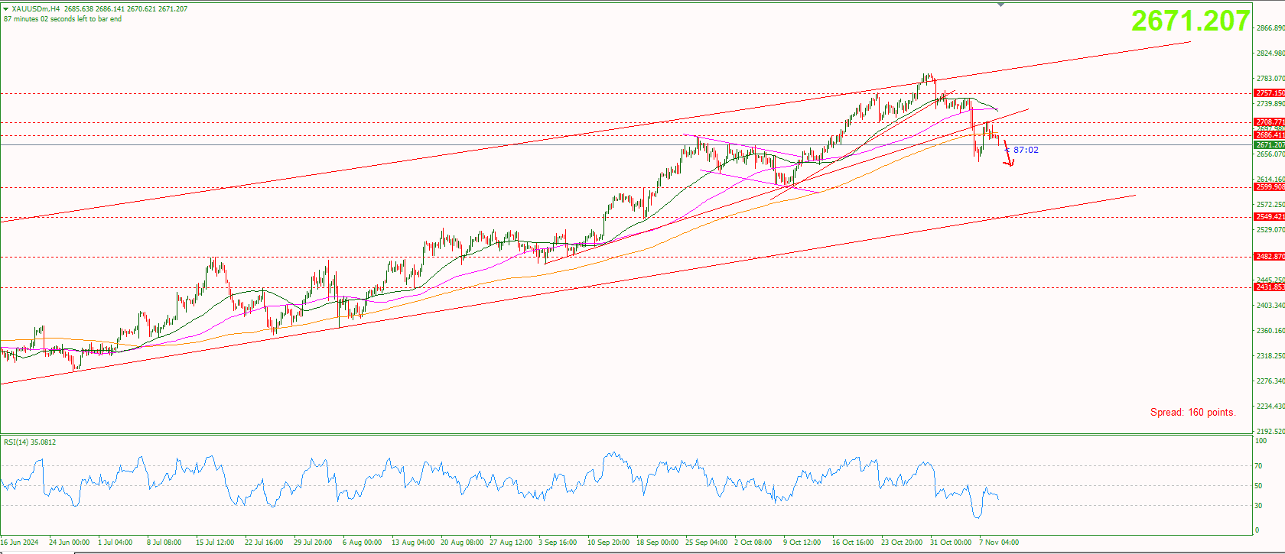
Task: Select the red 2708.771 level price tag
Action: coord(1270,122)
